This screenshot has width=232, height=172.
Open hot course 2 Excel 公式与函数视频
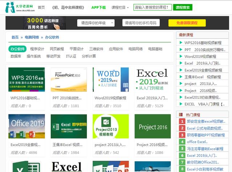[205, 128]
